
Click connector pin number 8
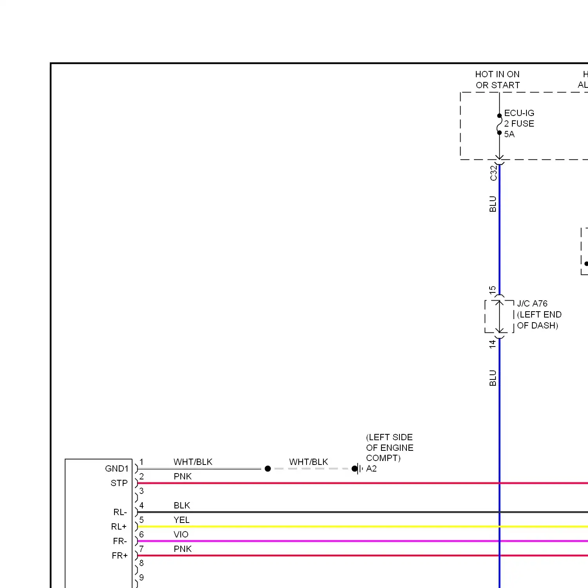[x=142, y=563]
